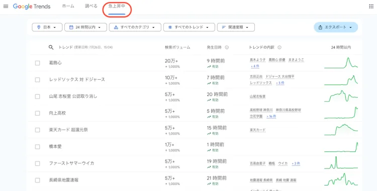Viewport: 377px width, 191px height.
Task: Expand +16 件 for 向上高校 row
Action: point(271,116)
